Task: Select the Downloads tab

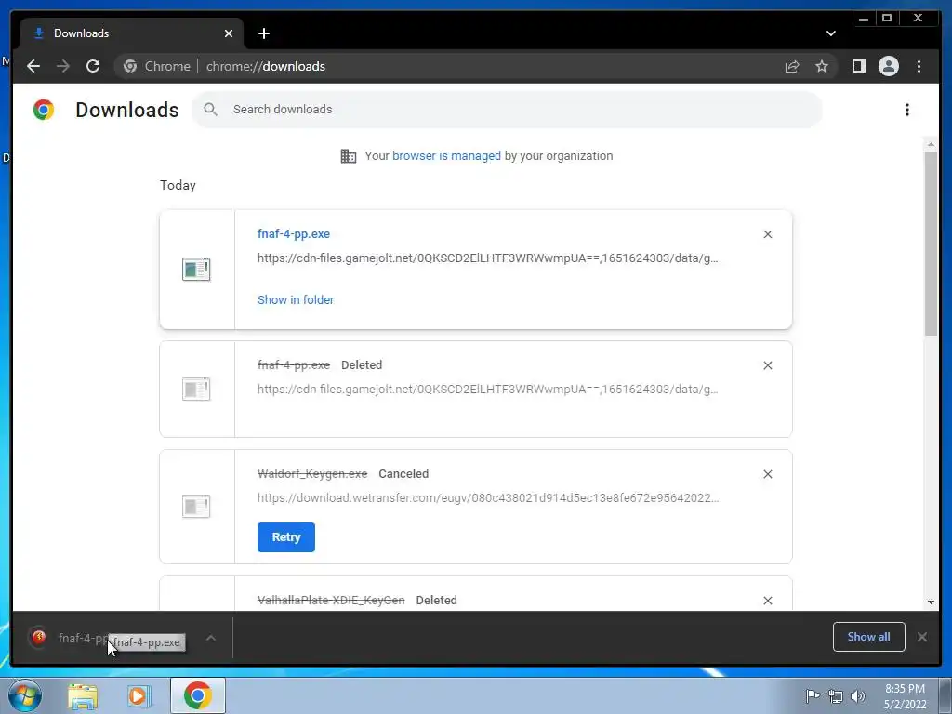Action: [132, 33]
